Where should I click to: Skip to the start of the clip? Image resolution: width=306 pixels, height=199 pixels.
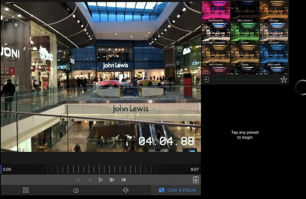(78, 180)
